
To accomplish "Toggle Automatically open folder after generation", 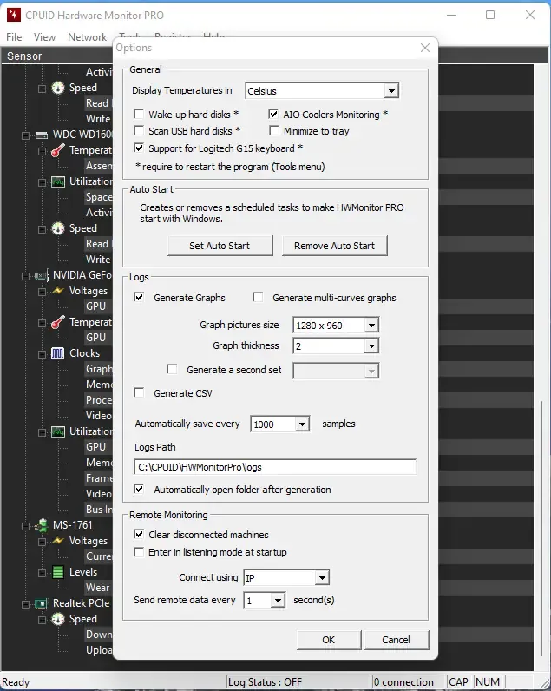I will [139, 489].
